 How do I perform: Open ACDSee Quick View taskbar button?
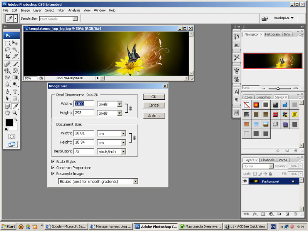coord(246,226)
